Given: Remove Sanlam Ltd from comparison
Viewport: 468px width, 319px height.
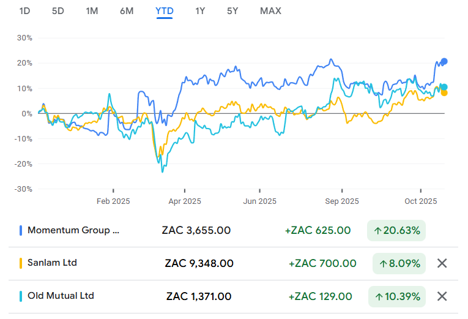Looking at the screenshot, I should [x=442, y=263].
